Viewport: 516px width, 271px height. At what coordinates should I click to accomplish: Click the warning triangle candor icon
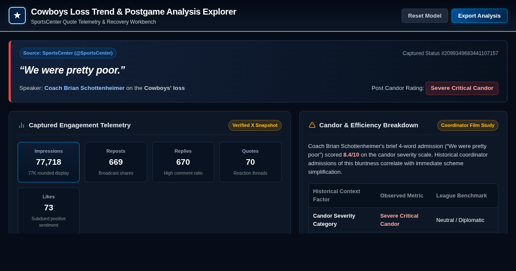click(312, 125)
